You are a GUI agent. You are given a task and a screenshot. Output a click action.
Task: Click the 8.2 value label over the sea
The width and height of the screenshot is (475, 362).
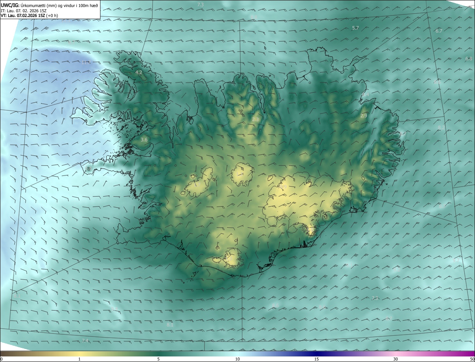(x=441, y=128)
